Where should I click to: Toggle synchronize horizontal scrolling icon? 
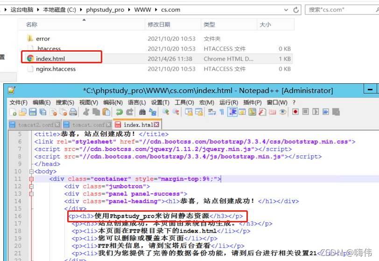[199, 112]
